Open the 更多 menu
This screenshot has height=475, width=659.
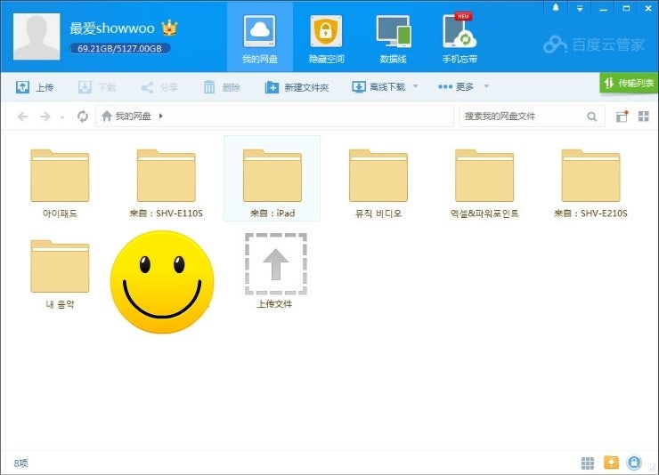[456, 87]
